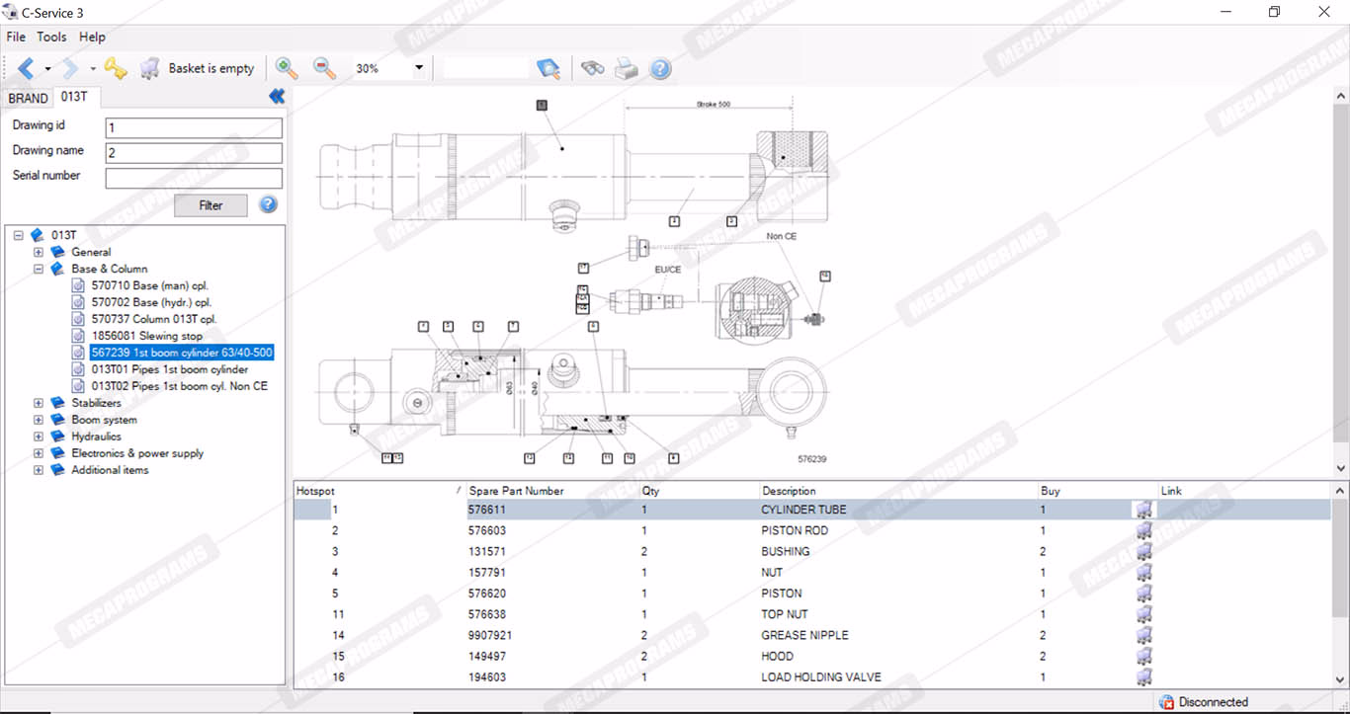
Task: Expand the Stabilizers tree node
Action: (x=39, y=403)
